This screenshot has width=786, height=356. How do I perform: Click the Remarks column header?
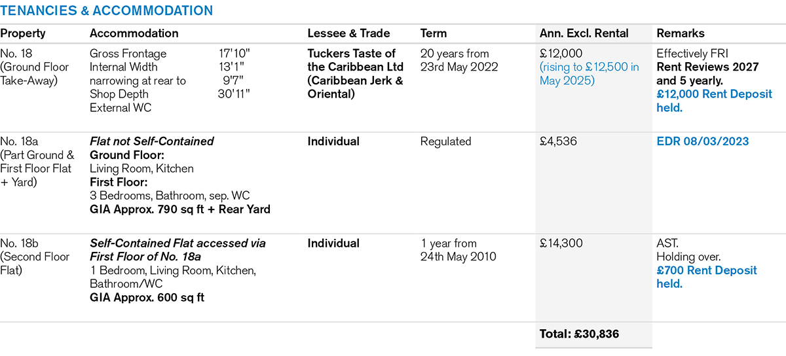tap(681, 33)
